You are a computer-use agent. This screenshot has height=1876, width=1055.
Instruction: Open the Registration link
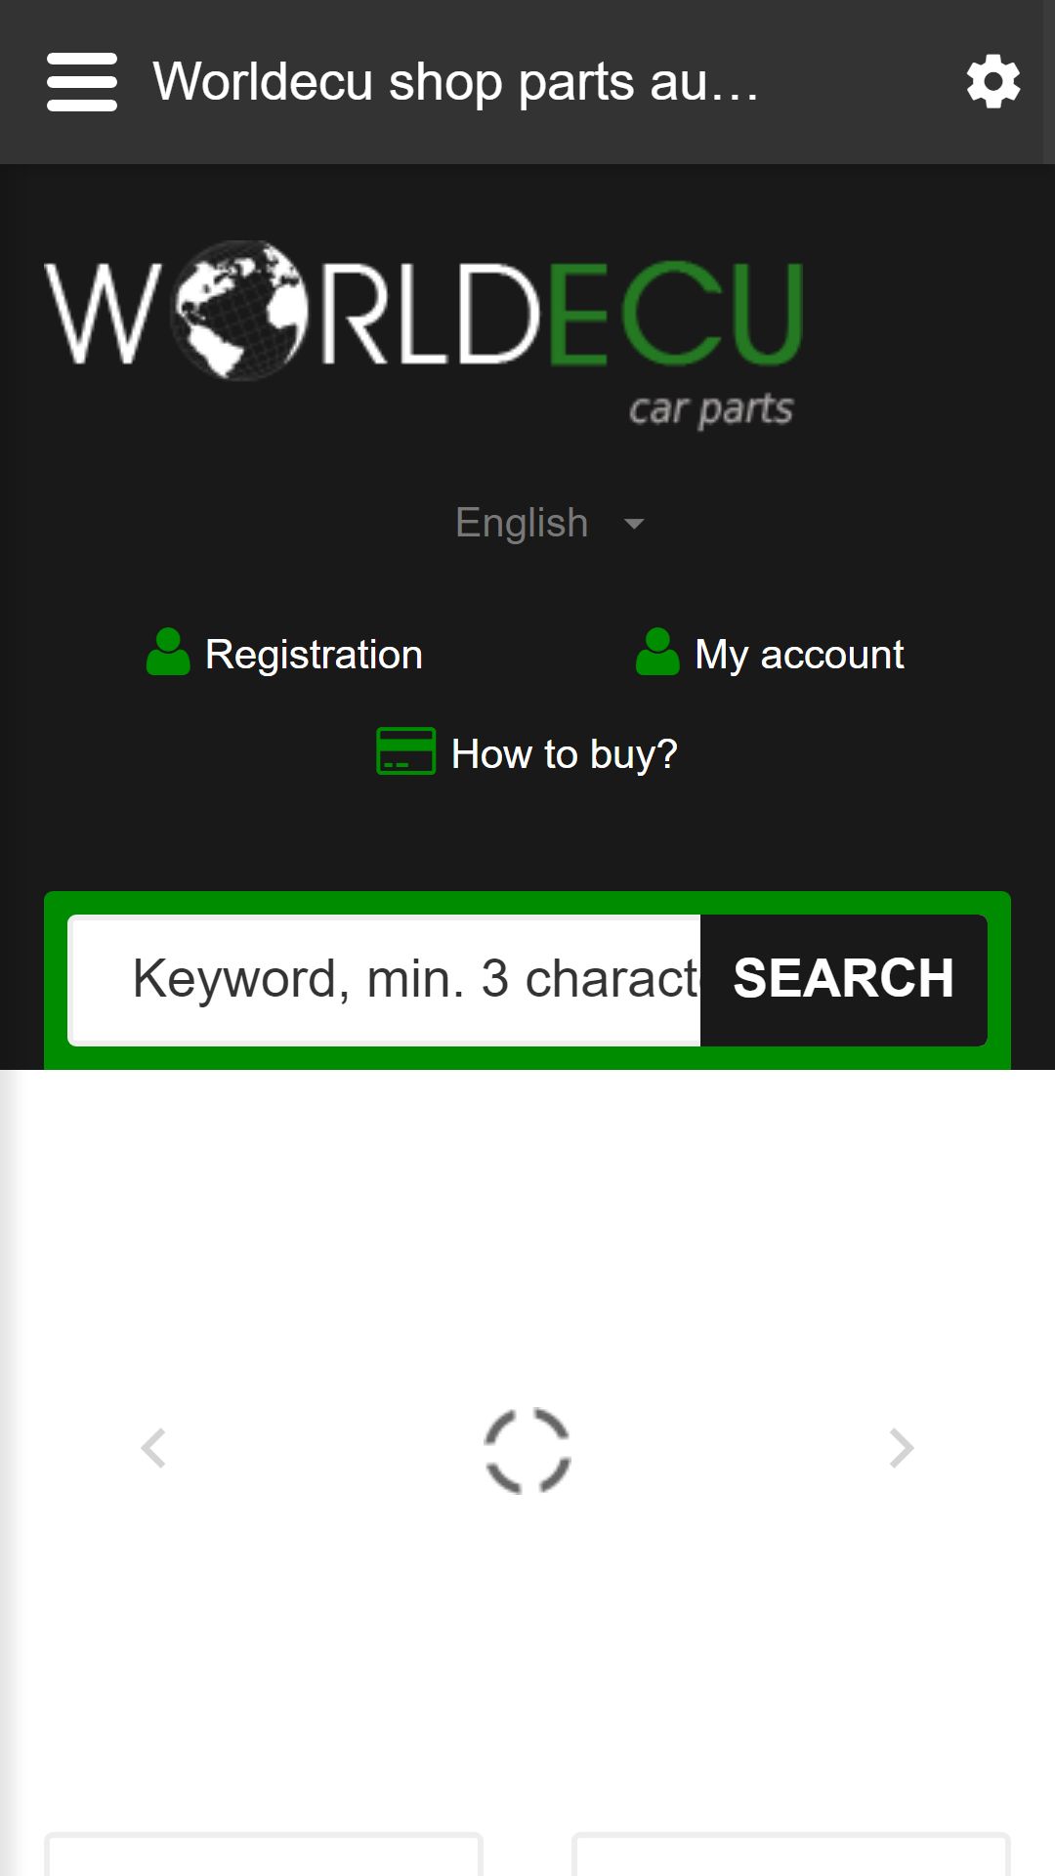click(314, 655)
